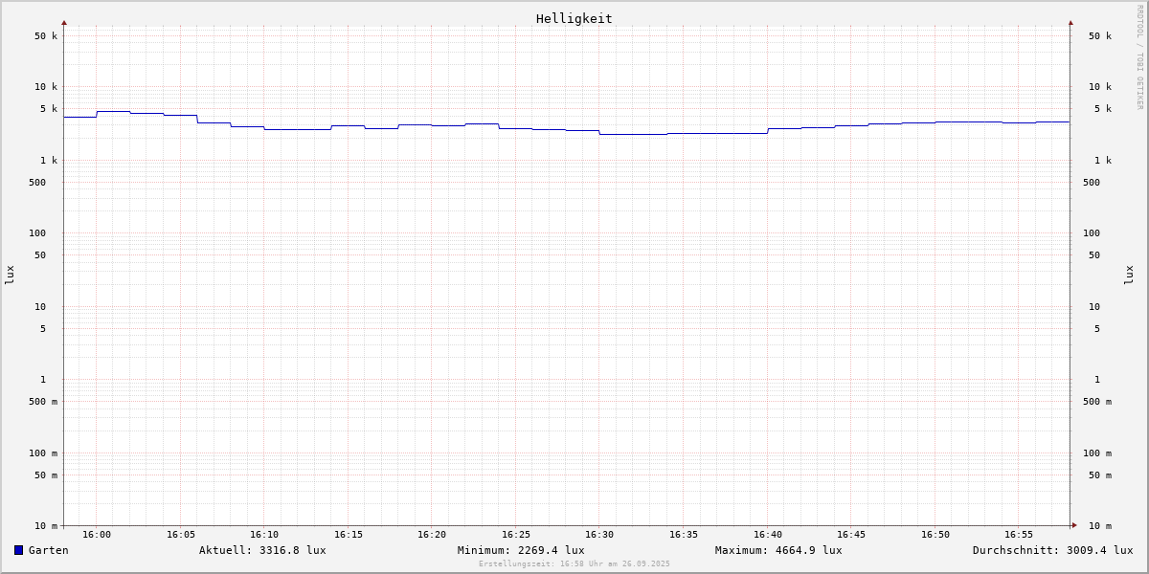Click the left vertical lux axis label
The width and height of the screenshot is (1149, 574).
tap(10, 276)
